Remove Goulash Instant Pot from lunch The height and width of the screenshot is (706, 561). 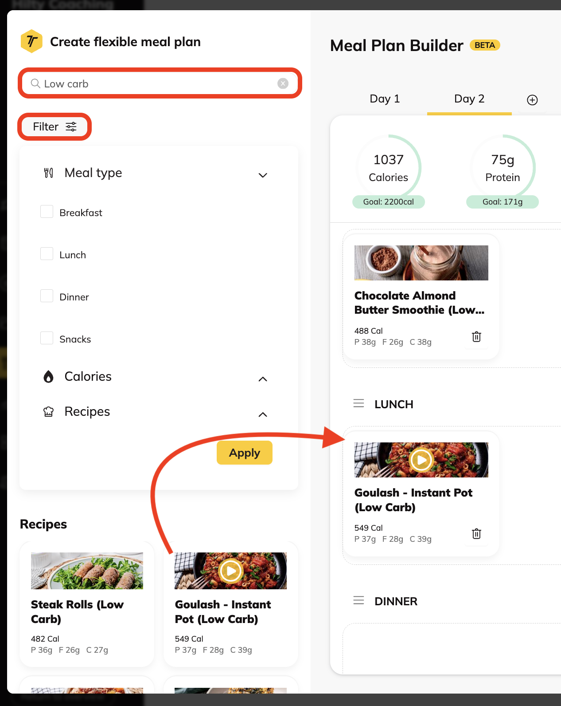[x=476, y=534]
